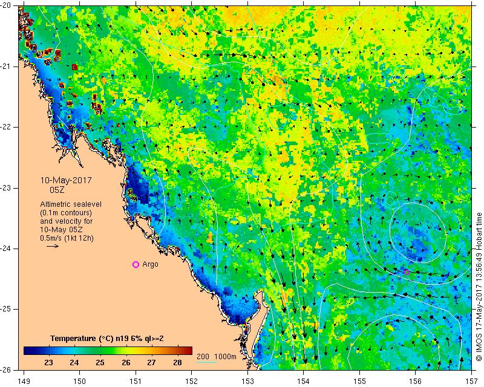Click the 'Temperature (°C) n19 6% ql>=2' title

pos(107,339)
